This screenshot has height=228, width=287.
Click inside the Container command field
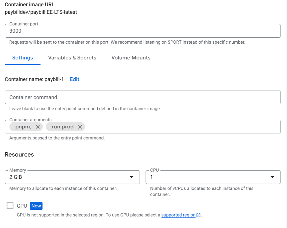pyautogui.click(x=142, y=97)
